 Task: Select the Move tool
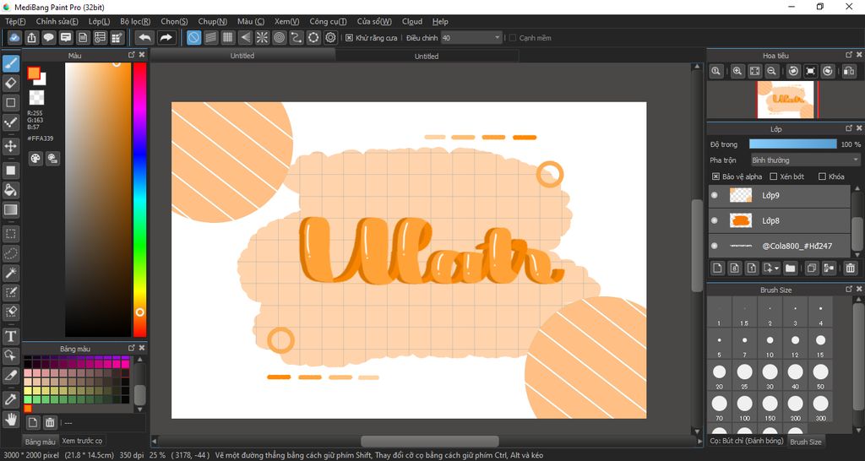tap(10, 146)
